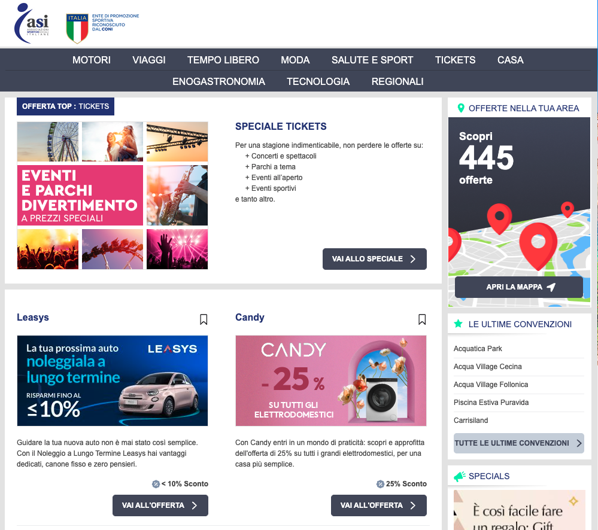Select the TECNOLOGIA menu item
The image size is (598, 530).
[318, 81]
